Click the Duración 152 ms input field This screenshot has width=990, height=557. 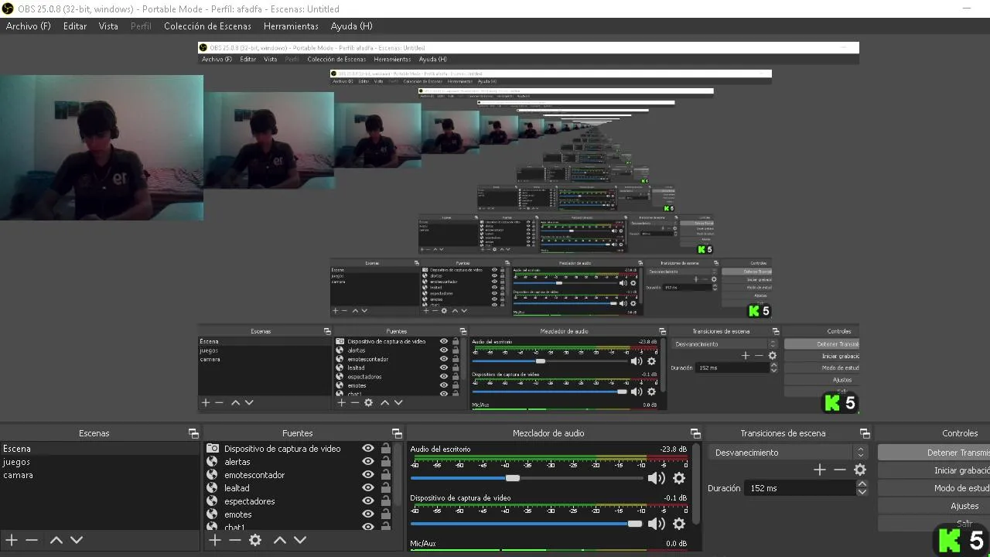(x=801, y=488)
